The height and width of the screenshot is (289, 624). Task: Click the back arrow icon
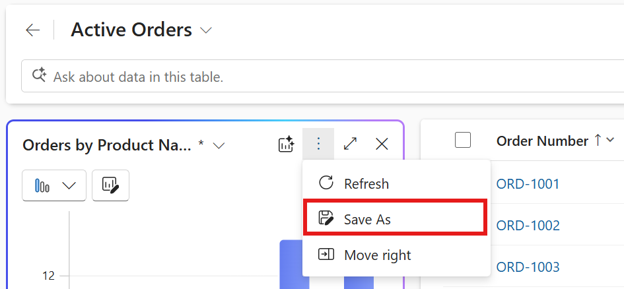32,30
